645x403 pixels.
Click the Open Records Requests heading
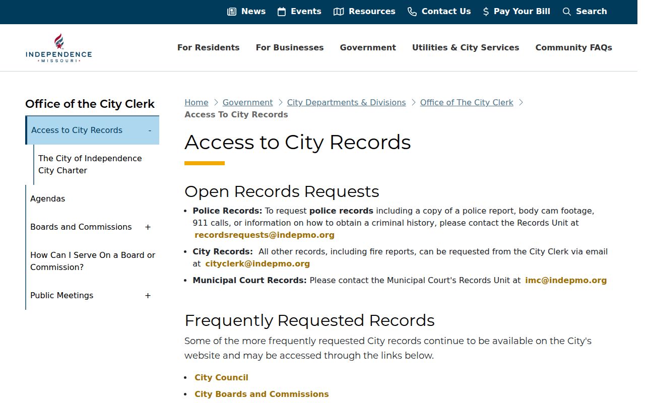point(282,192)
